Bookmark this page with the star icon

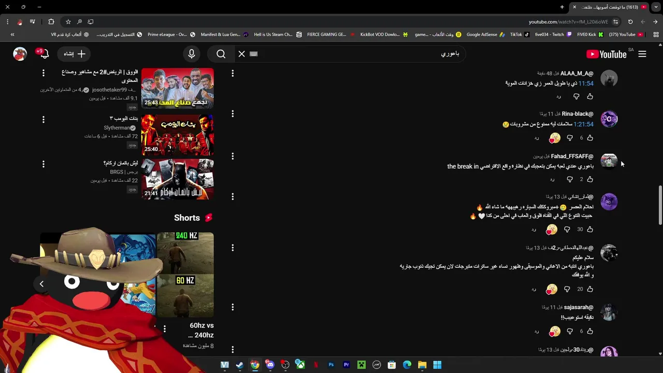(68, 22)
